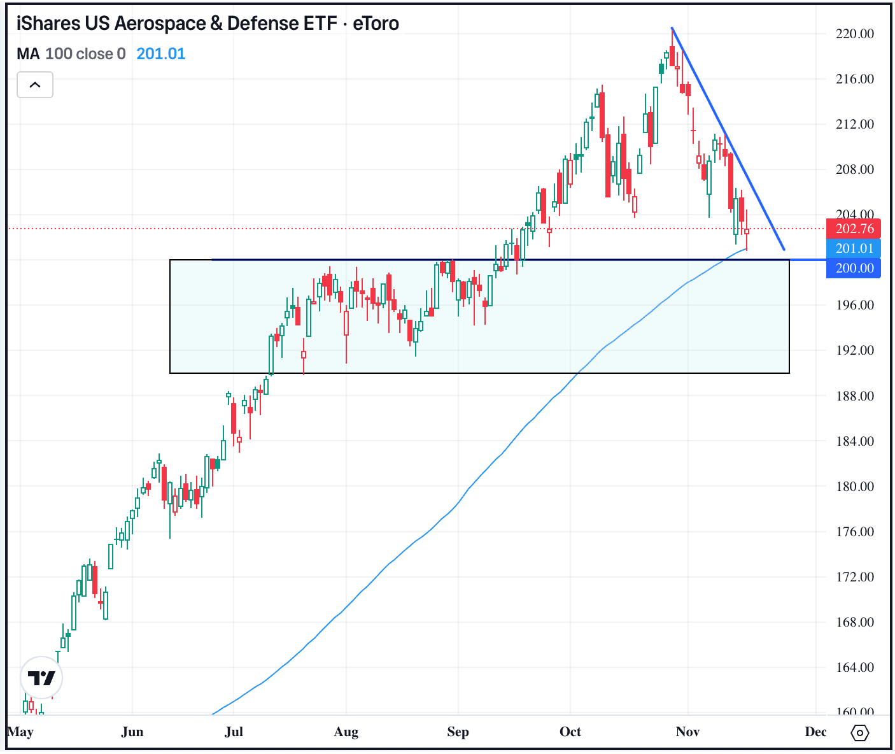
Task: Click the upward chevron below the chart title
Action: pyautogui.click(x=35, y=85)
